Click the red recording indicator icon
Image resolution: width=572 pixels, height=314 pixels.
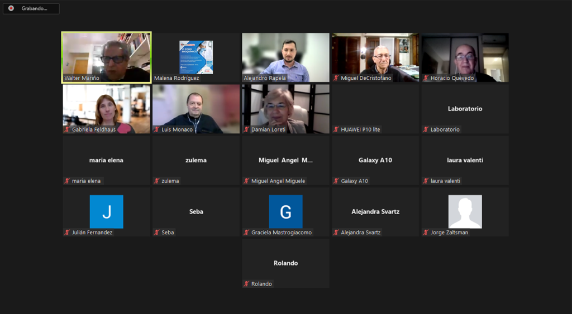(11, 8)
